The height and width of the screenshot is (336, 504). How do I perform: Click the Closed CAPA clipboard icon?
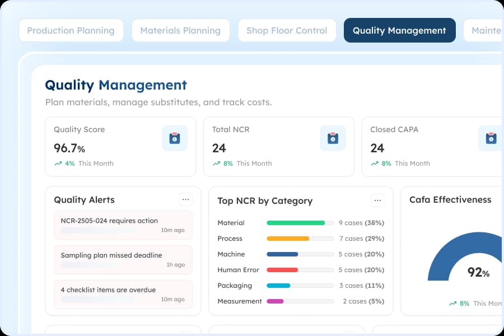(x=491, y=138)
